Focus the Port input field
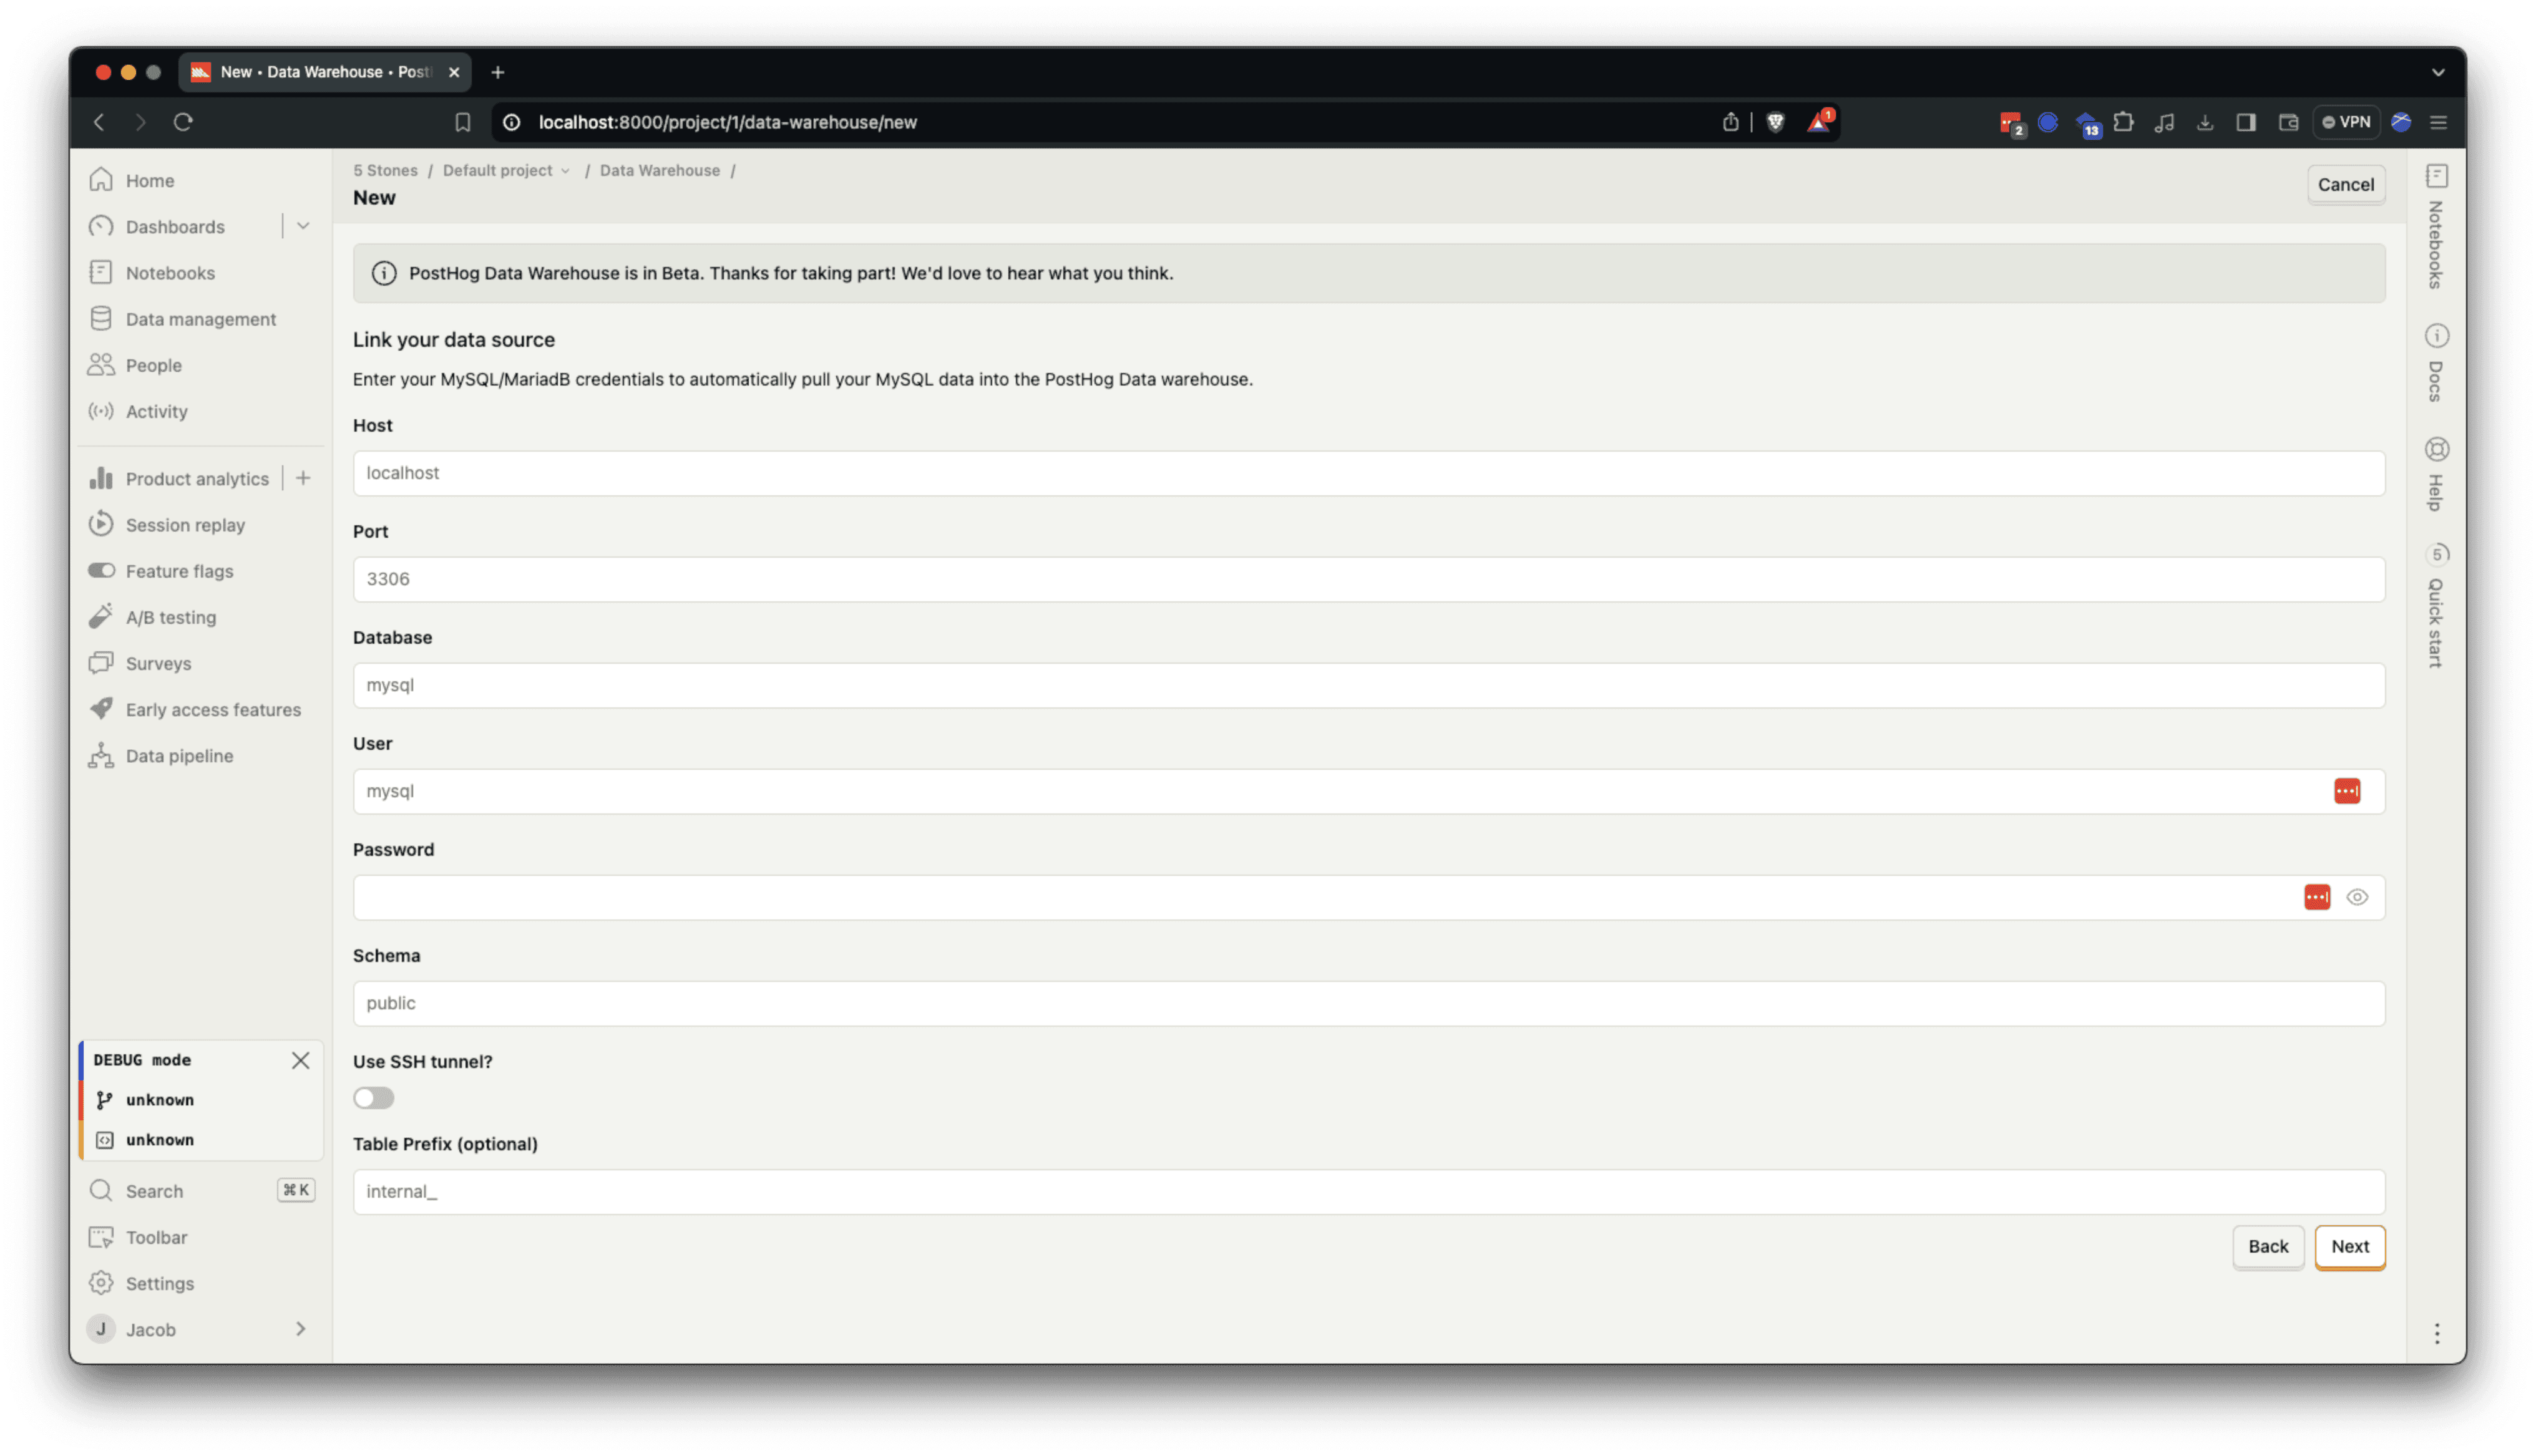The image size is (2536, 1456). pos(1368,579)
